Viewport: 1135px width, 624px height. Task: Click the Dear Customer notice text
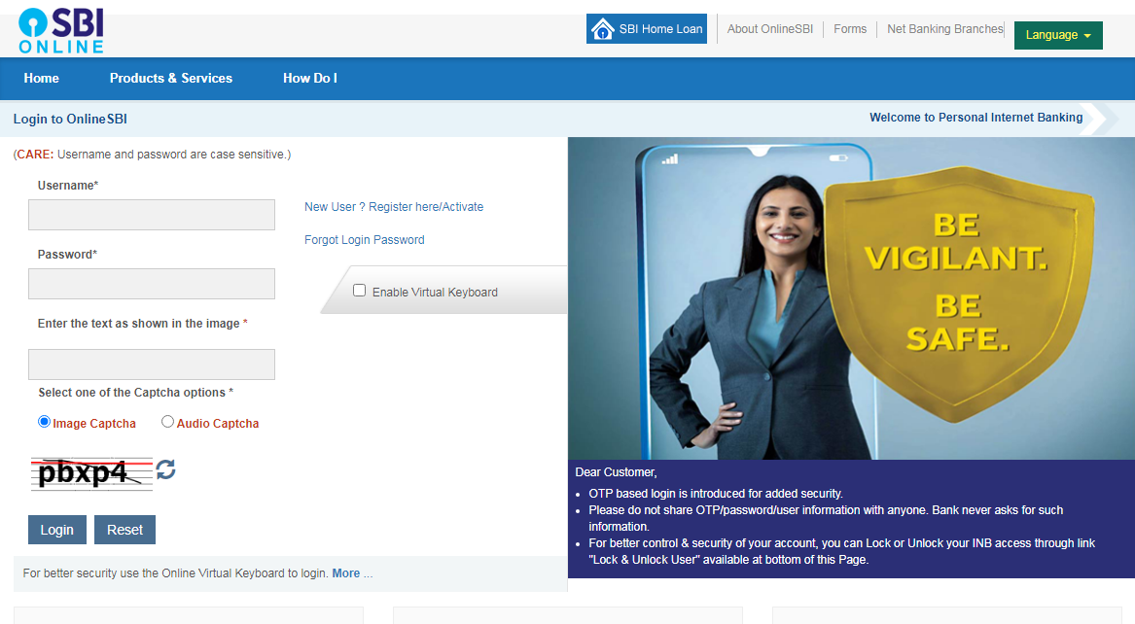click(616, 472)
